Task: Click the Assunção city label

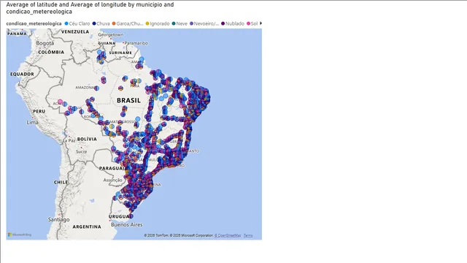Action: (x=112, y=180)
